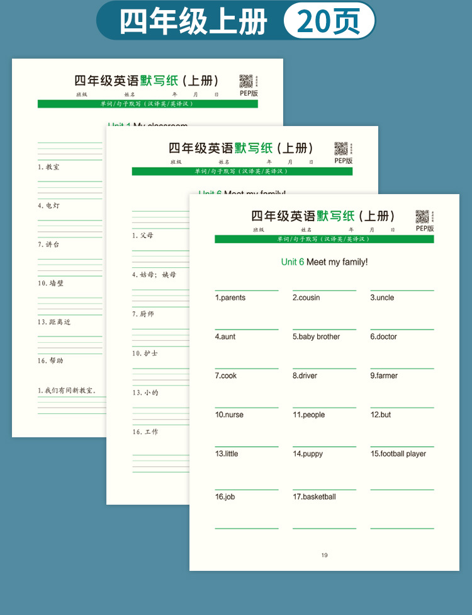Click page number 19 at the bottom
This screenshot has height=615, width=472.
[324, 555]
